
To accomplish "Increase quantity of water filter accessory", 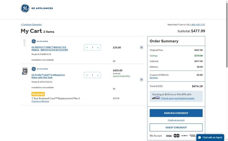I will 98,47.
